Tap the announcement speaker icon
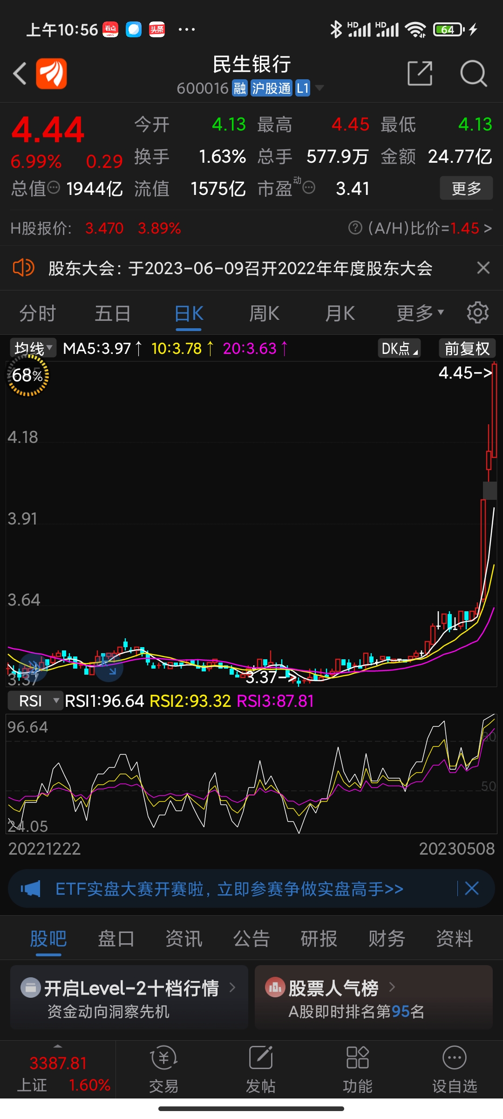Image resolution: width=503 pixels, height=1119 pixels. (x=23, y=268)
